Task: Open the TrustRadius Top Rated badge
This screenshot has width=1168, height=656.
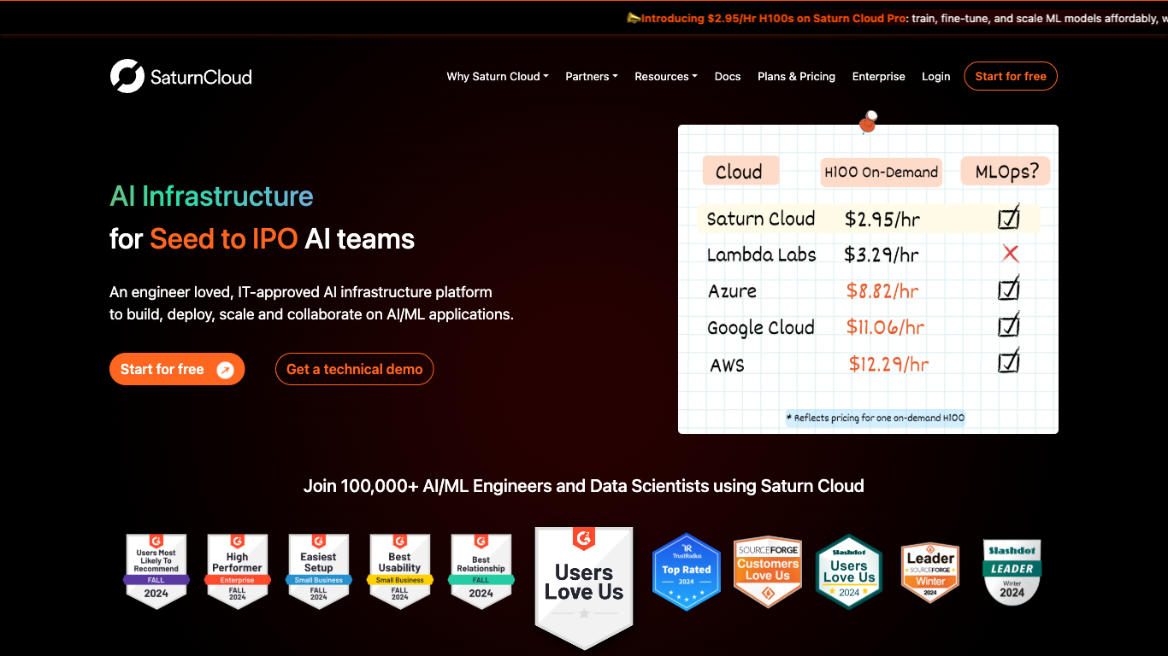Action: 687,571
